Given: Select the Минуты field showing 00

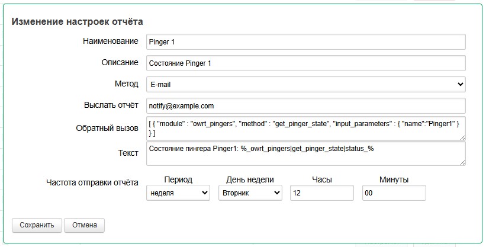Looking at the screenshot, I should [393, 193].
